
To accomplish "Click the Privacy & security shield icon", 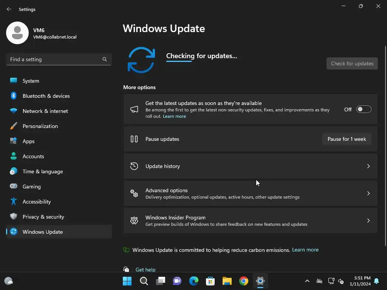I will tap(14, 216).
